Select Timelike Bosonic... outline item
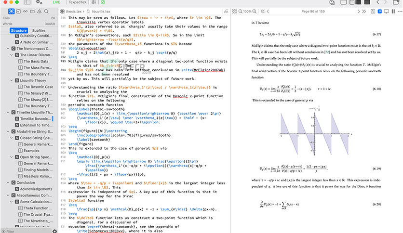This screenshot has width=403, height=233. tap(36, 119)
